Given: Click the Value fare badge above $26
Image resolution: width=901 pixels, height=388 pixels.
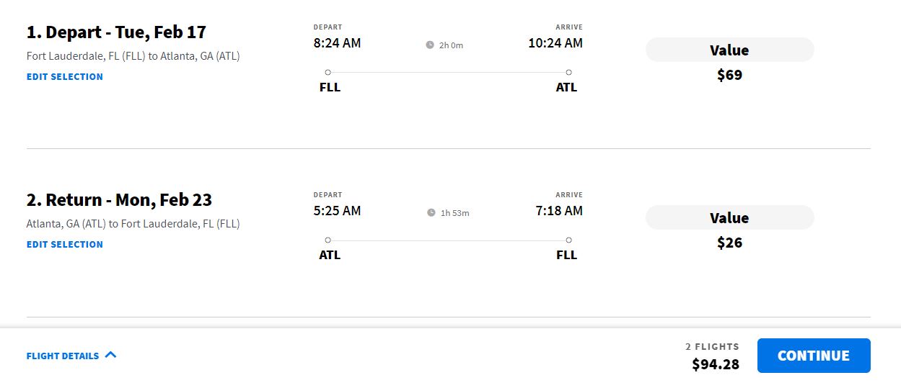Looking at the screenshot, I should [x=729, y=218].
